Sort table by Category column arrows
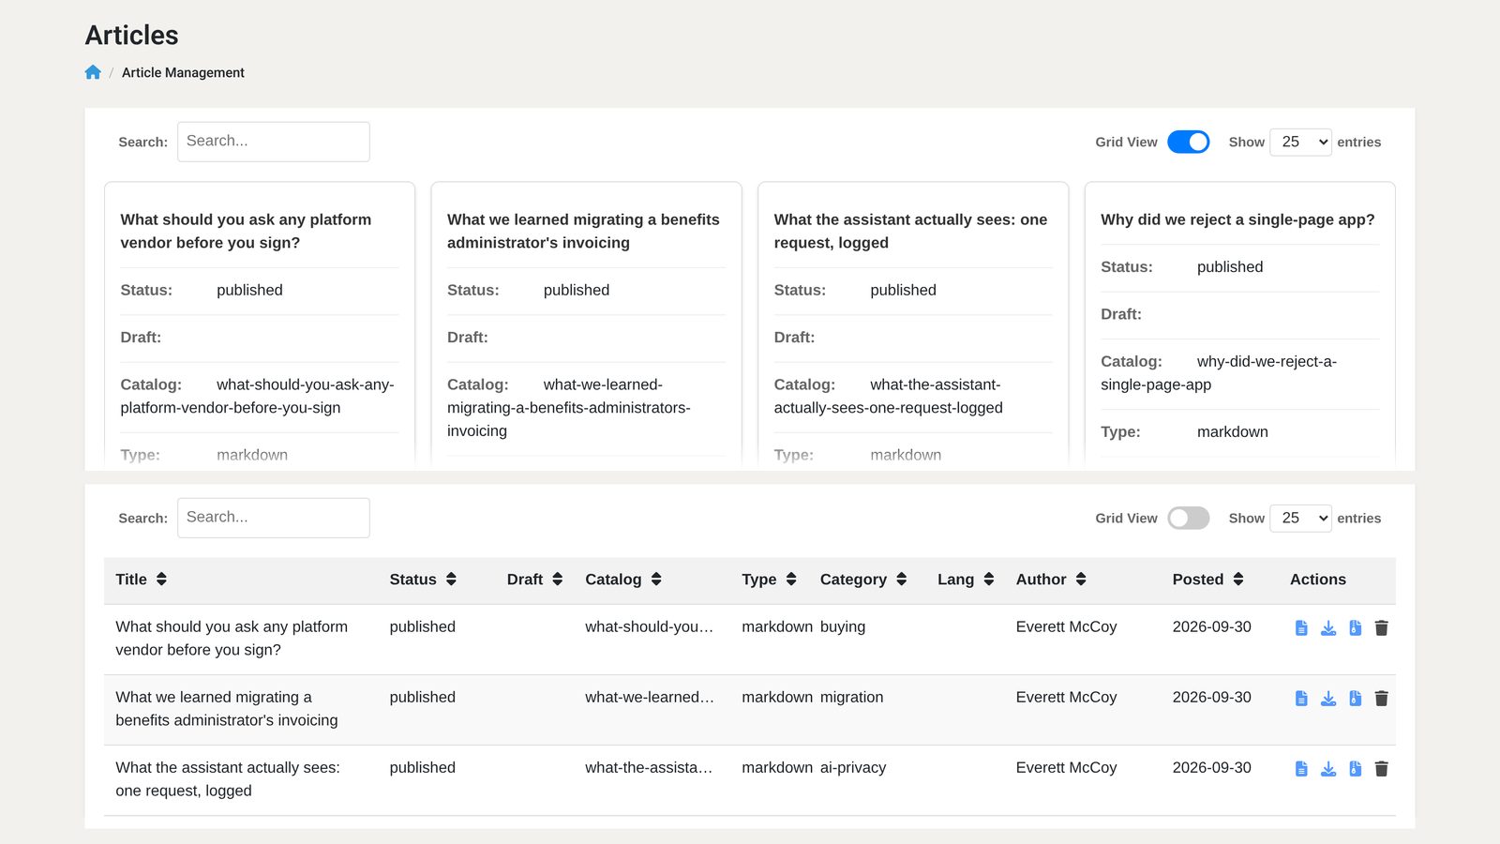1500x844 pixels. point(901,580)
